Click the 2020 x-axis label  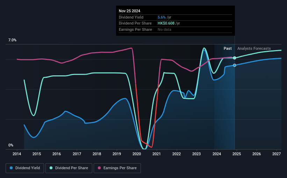137,154
